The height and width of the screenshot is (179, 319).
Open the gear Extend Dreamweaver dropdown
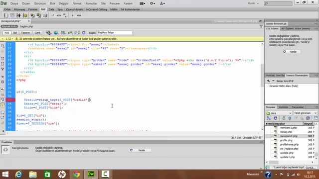(153, 3)
